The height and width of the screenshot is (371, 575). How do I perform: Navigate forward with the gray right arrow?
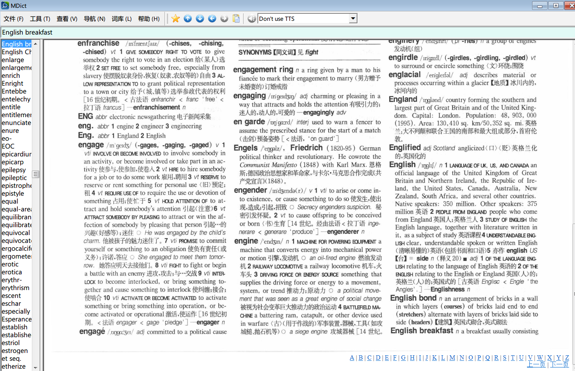coord(224,18)
